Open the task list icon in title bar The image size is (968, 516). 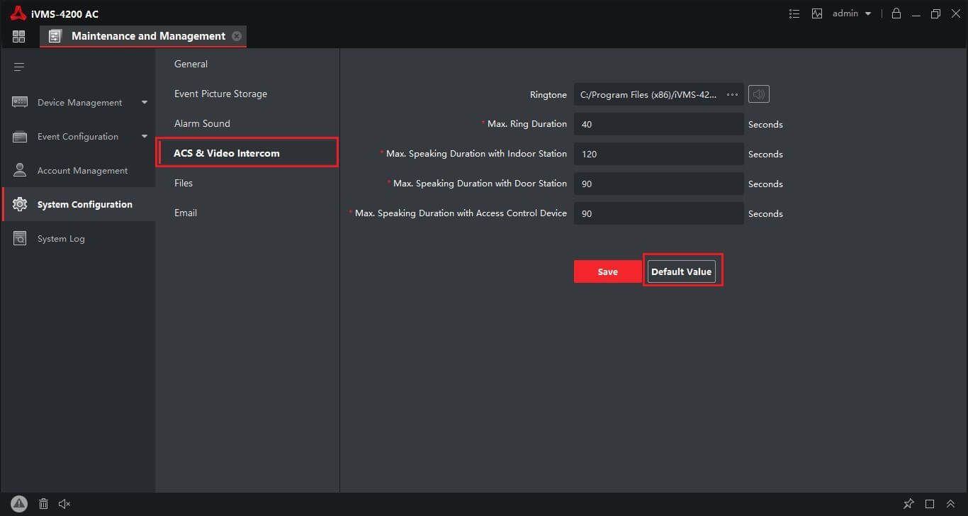(x=794, y=13)
